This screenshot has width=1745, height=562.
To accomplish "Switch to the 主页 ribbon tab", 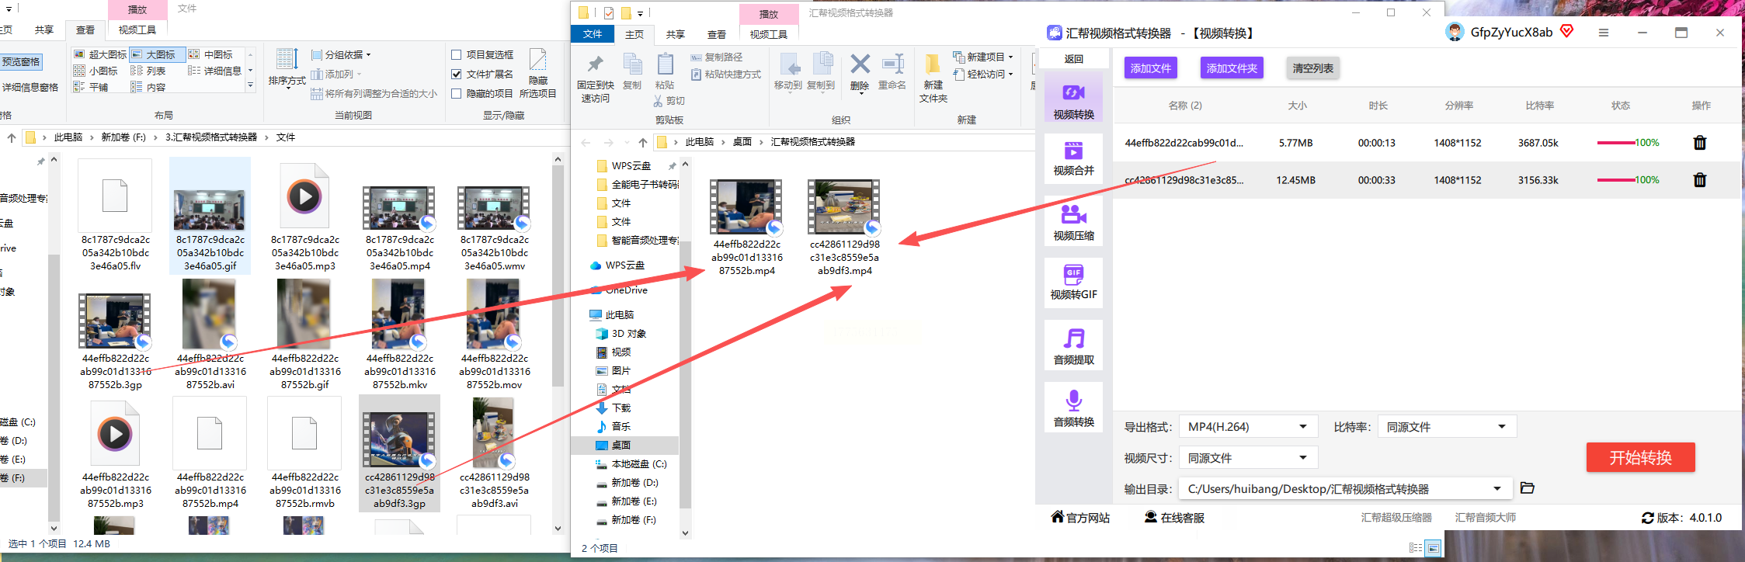I will (x=634, y=35).
